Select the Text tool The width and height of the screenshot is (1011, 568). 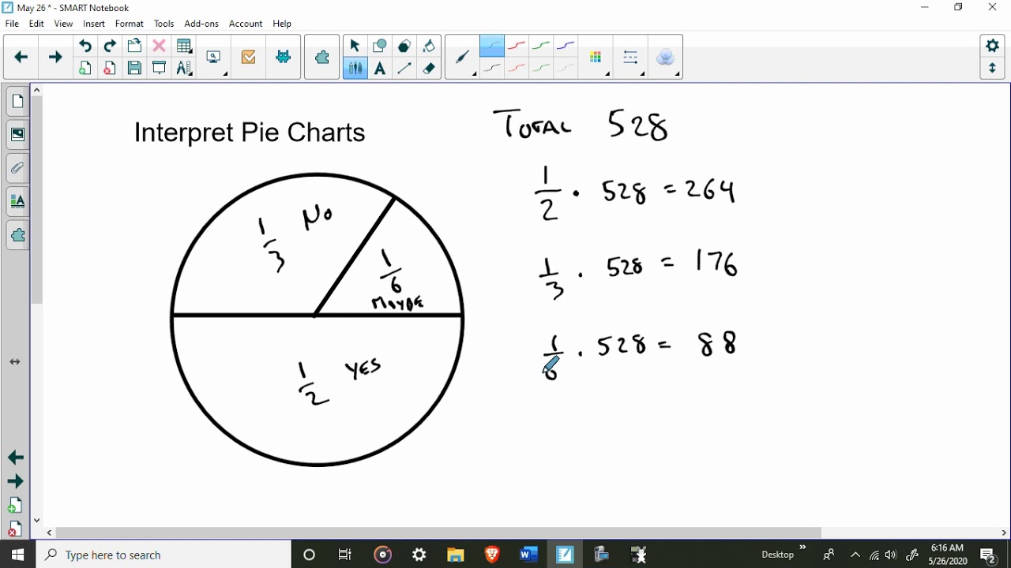pyautogui.click(x=380, y=69)
